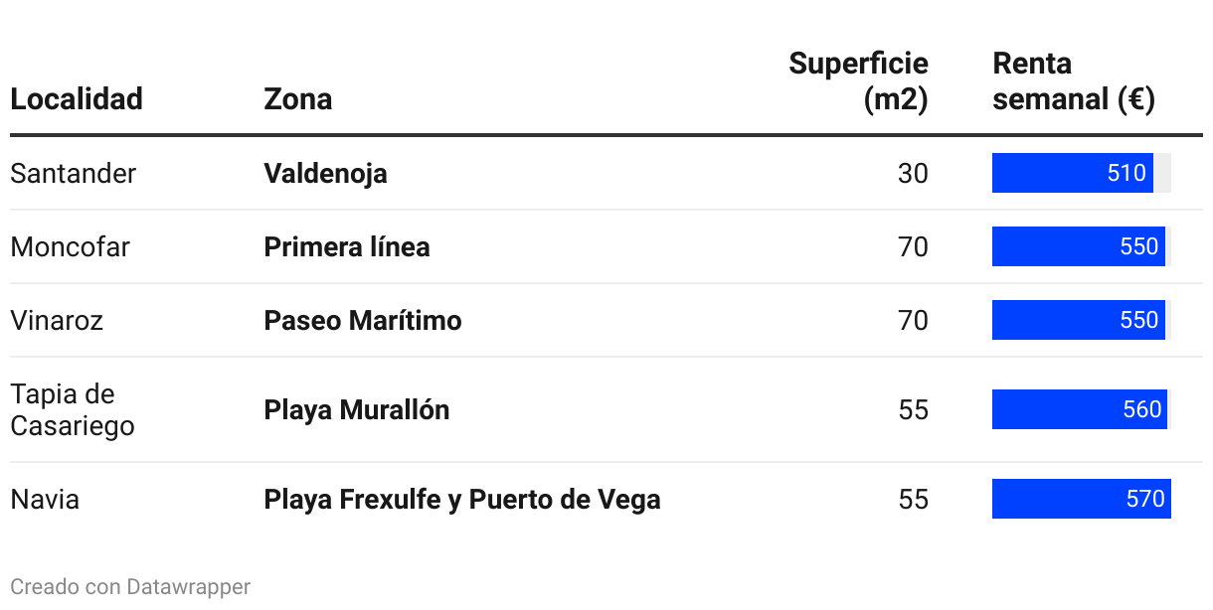The image size is (1213, 610).
Task: Select the Navia locality cell
Action: 45,499
